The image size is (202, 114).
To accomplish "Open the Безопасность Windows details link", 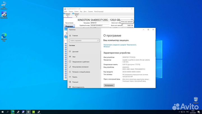I will tap(120, 46).
